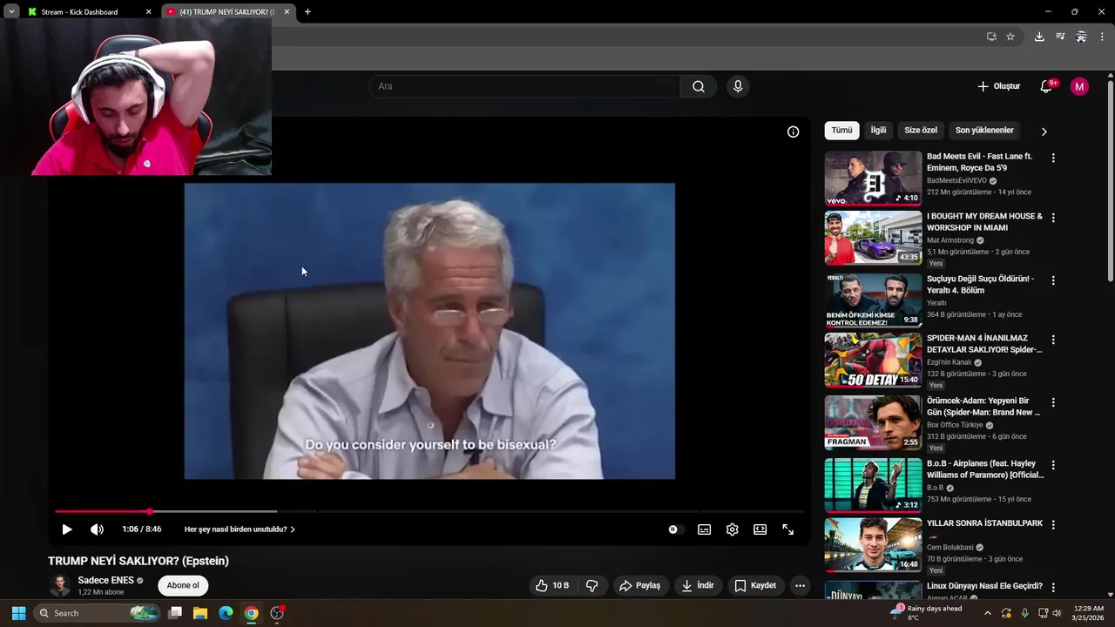Viewport: 1115px width, 627px height.
Task: Open Mat Armstrong dream house thumbnail
Action: pyautogui.click(x=873, y=238)
